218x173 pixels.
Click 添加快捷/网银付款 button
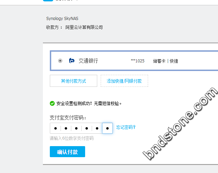(124, 81)
